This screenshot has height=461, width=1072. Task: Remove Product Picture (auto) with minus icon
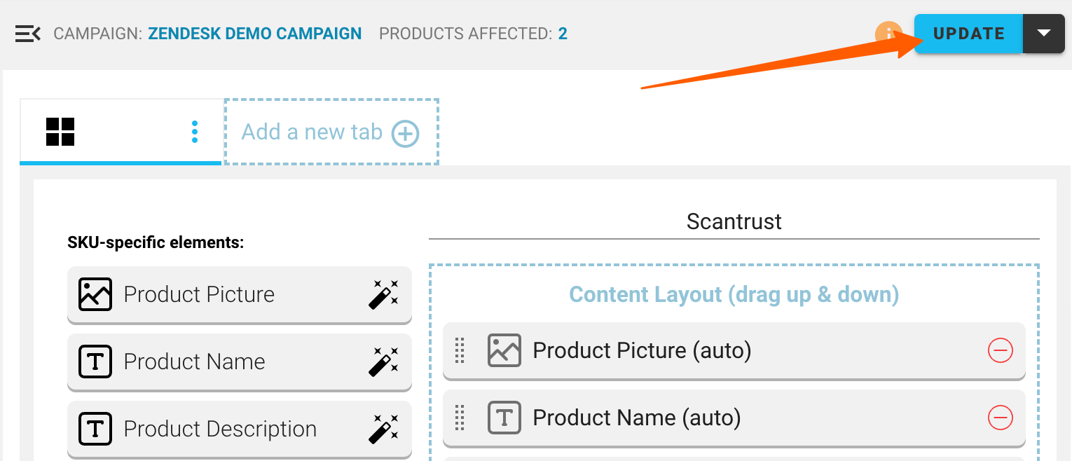click(x=1001, y=350)
